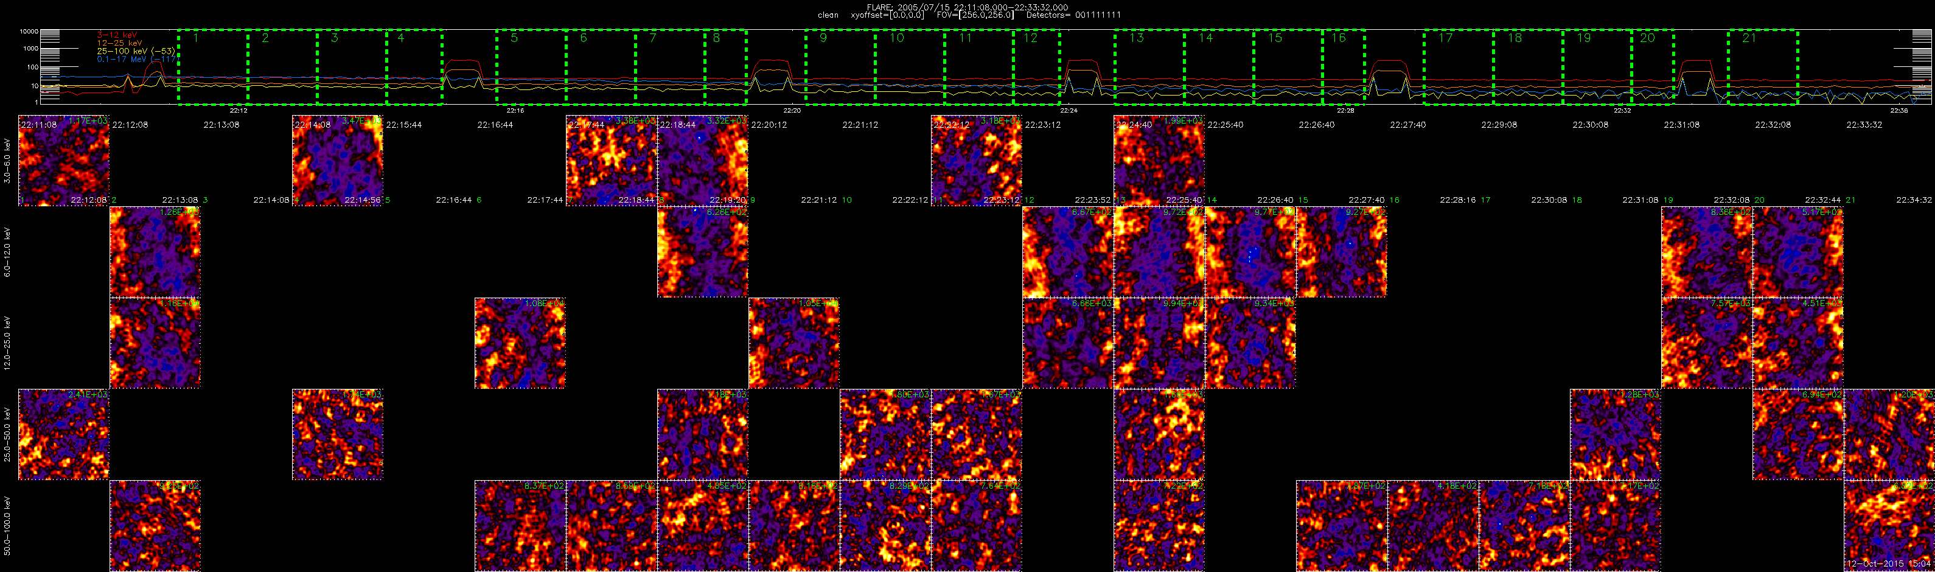The height and width of the screenshot is (572, 1935).
Task: Open the 25.0-50.0 keV image at 22:33:32
Action: click(x=1889, y=434)
